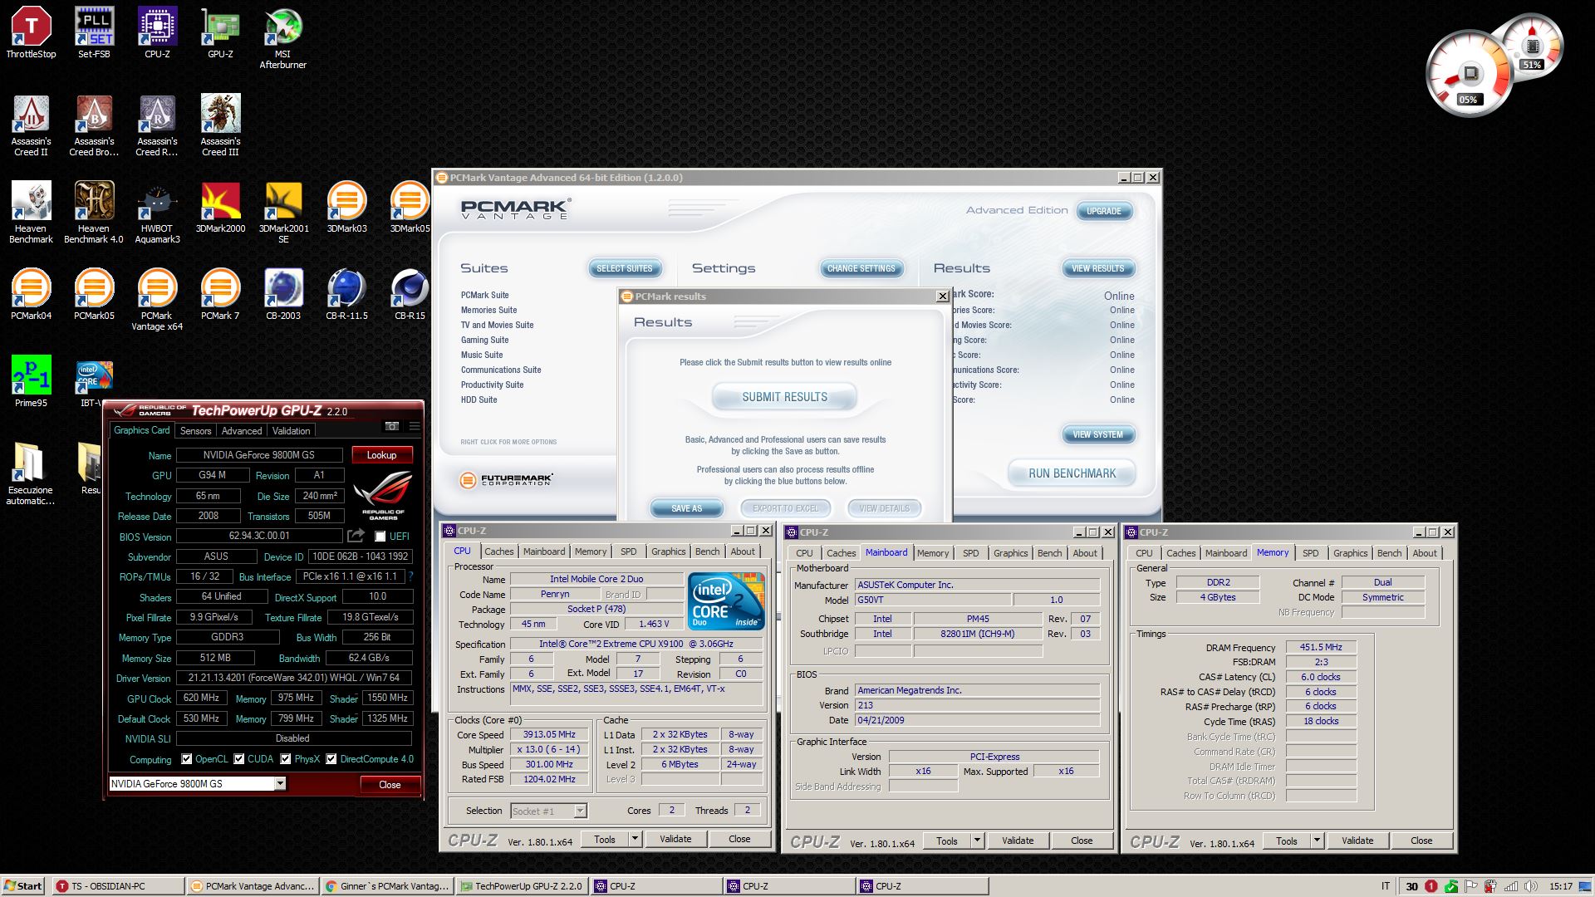Click SUBMIT RESULTS button
The width and height of the screenshot is (1595, 897).
pos(784,397)
